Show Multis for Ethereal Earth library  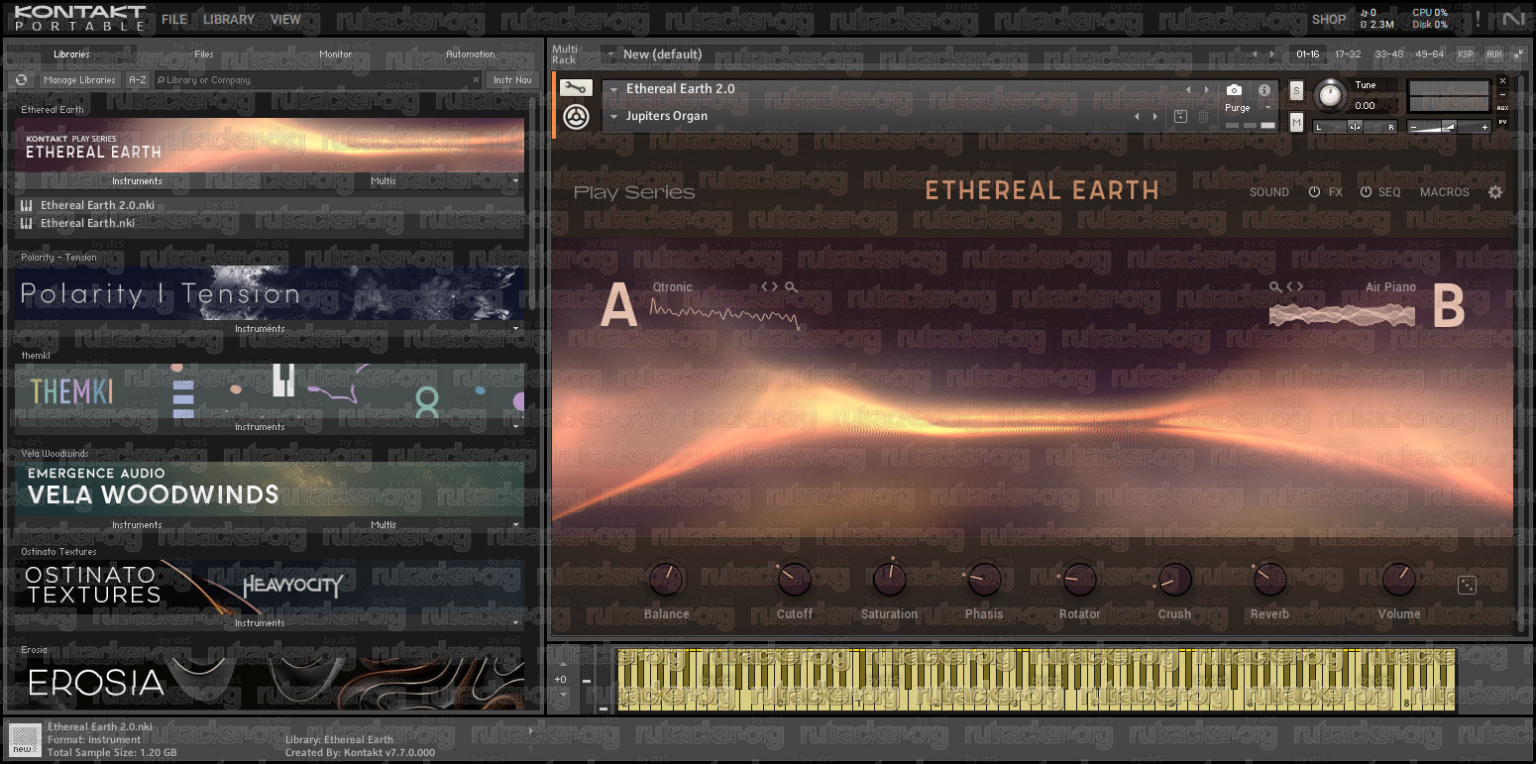pyautogui.click(x=384, y=181)
